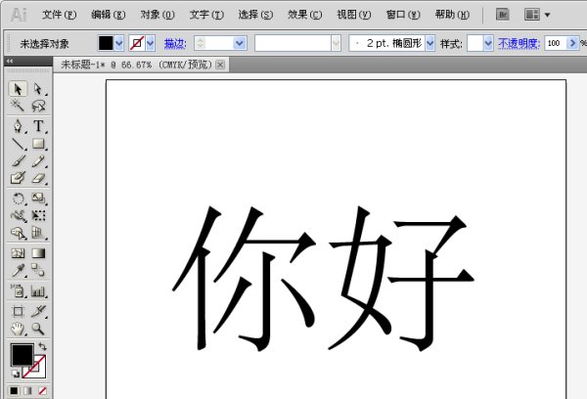Open the 对象(O) menu
This screenshot has width=587, height=399.
coord(158,15)
